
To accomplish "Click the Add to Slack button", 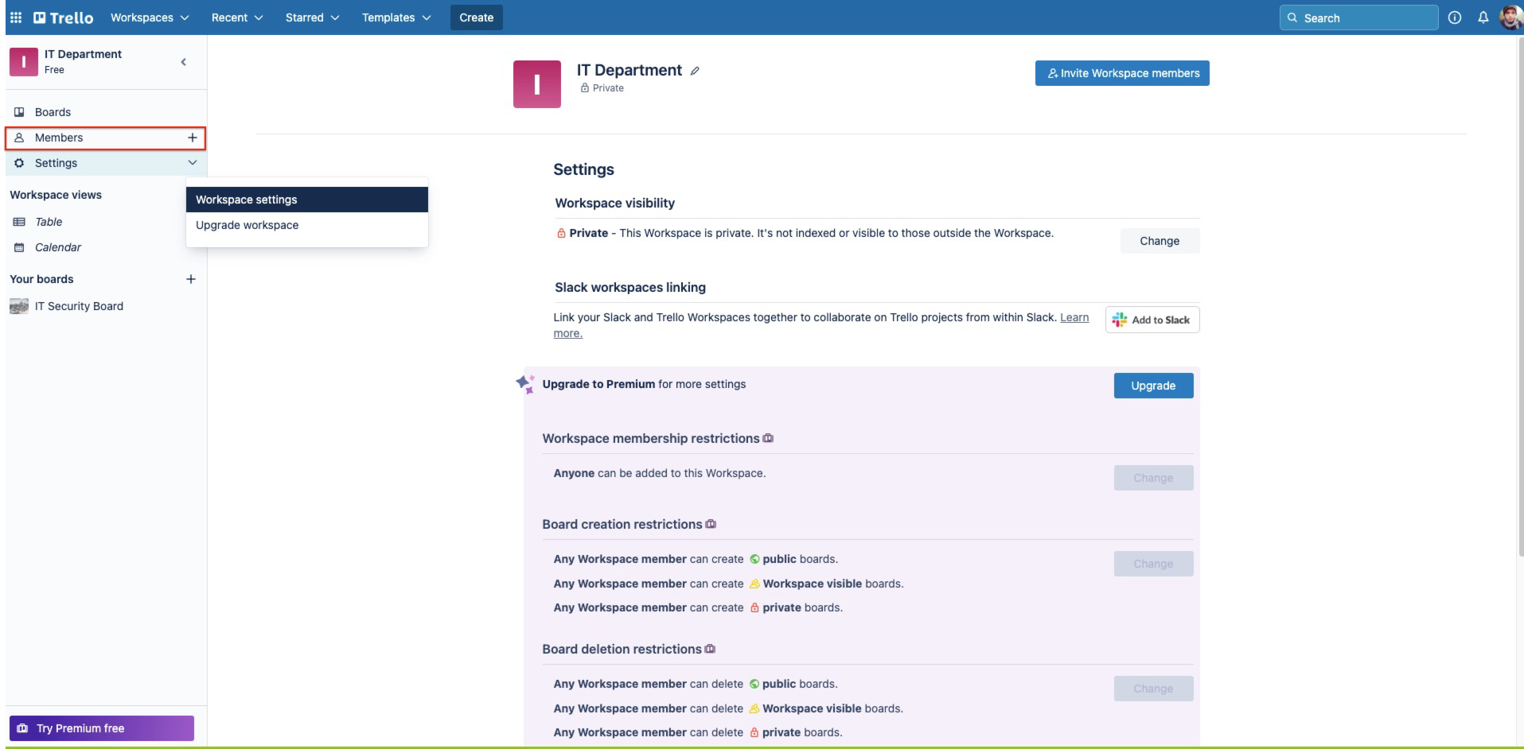I will coord(1152,320).
